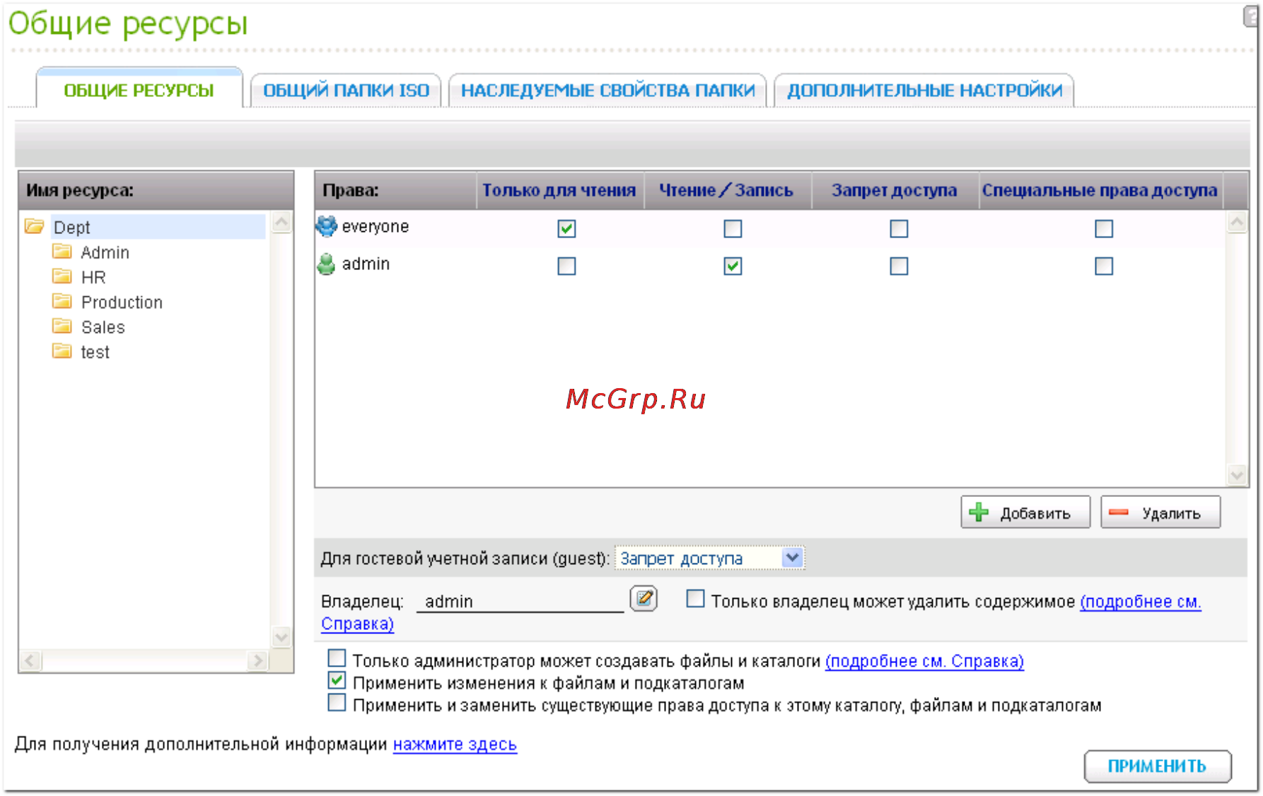Open ДОПОЛНИТЕЛЬНЫЕ НАСТРОЙКИ tab

(924, 90)
